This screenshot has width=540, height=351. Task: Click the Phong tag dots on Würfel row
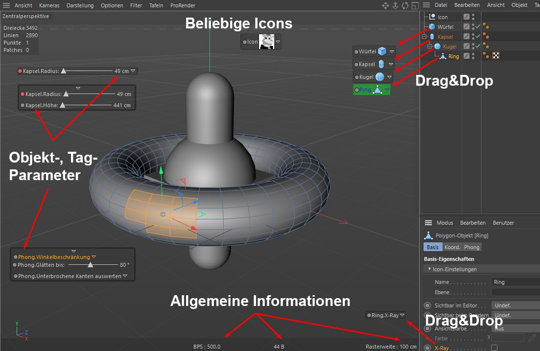click(486, 27)
